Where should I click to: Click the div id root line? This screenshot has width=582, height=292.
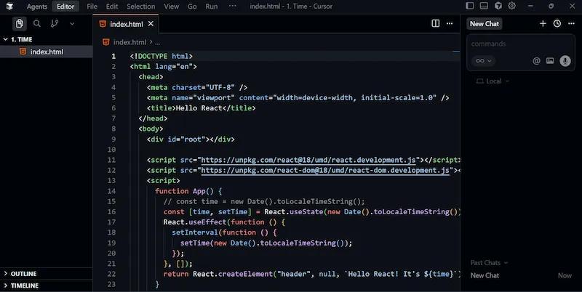(x=191, y=139)
